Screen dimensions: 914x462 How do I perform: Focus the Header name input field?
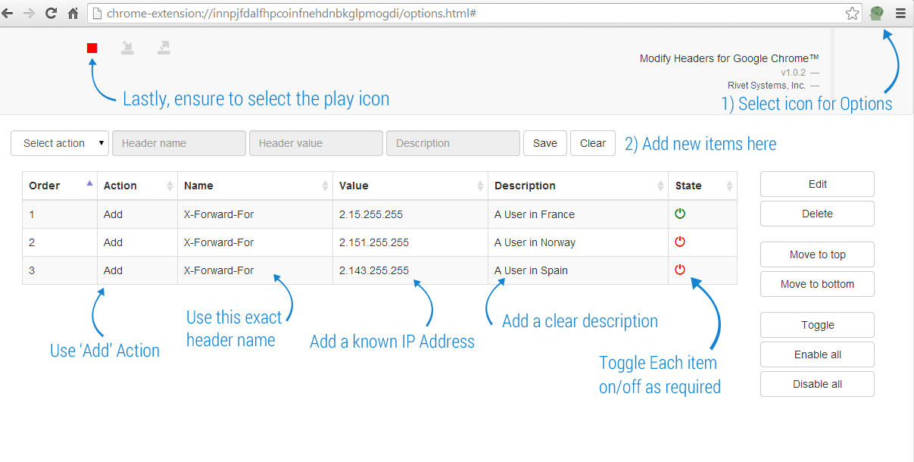179,143
